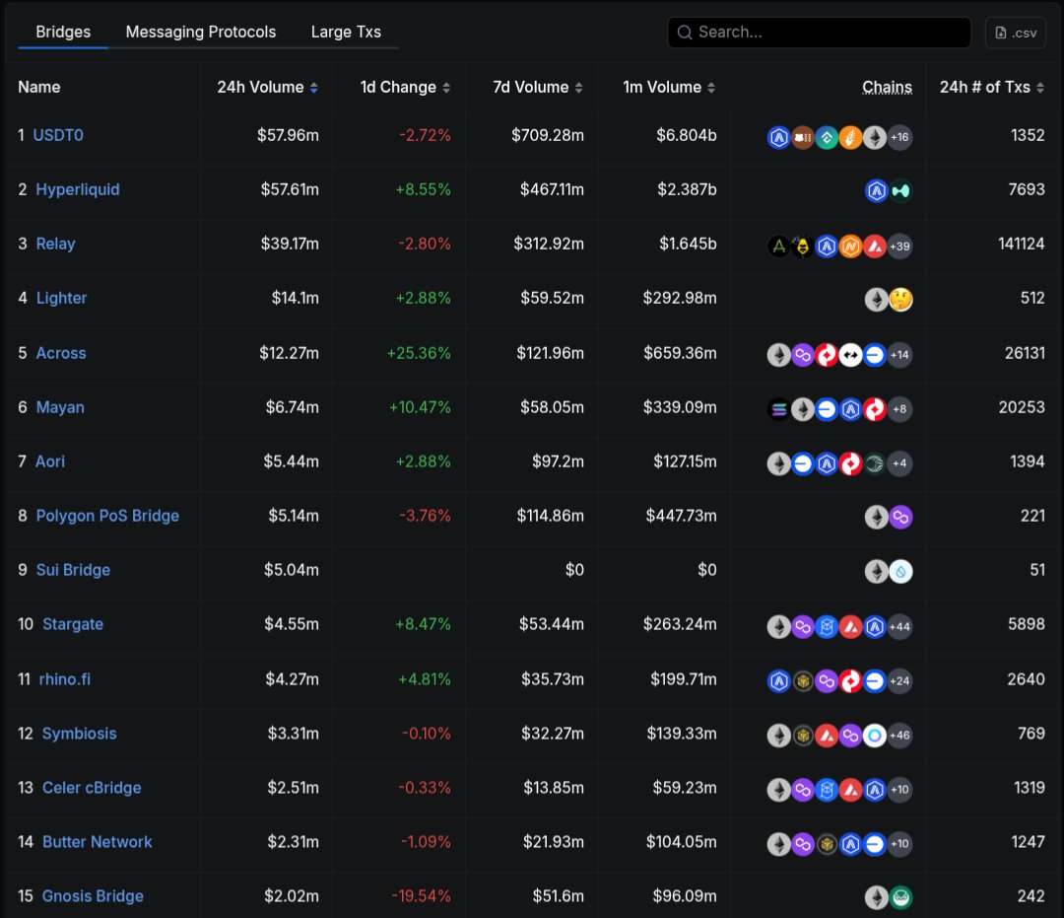Open the Stargate bridge link

73,624
